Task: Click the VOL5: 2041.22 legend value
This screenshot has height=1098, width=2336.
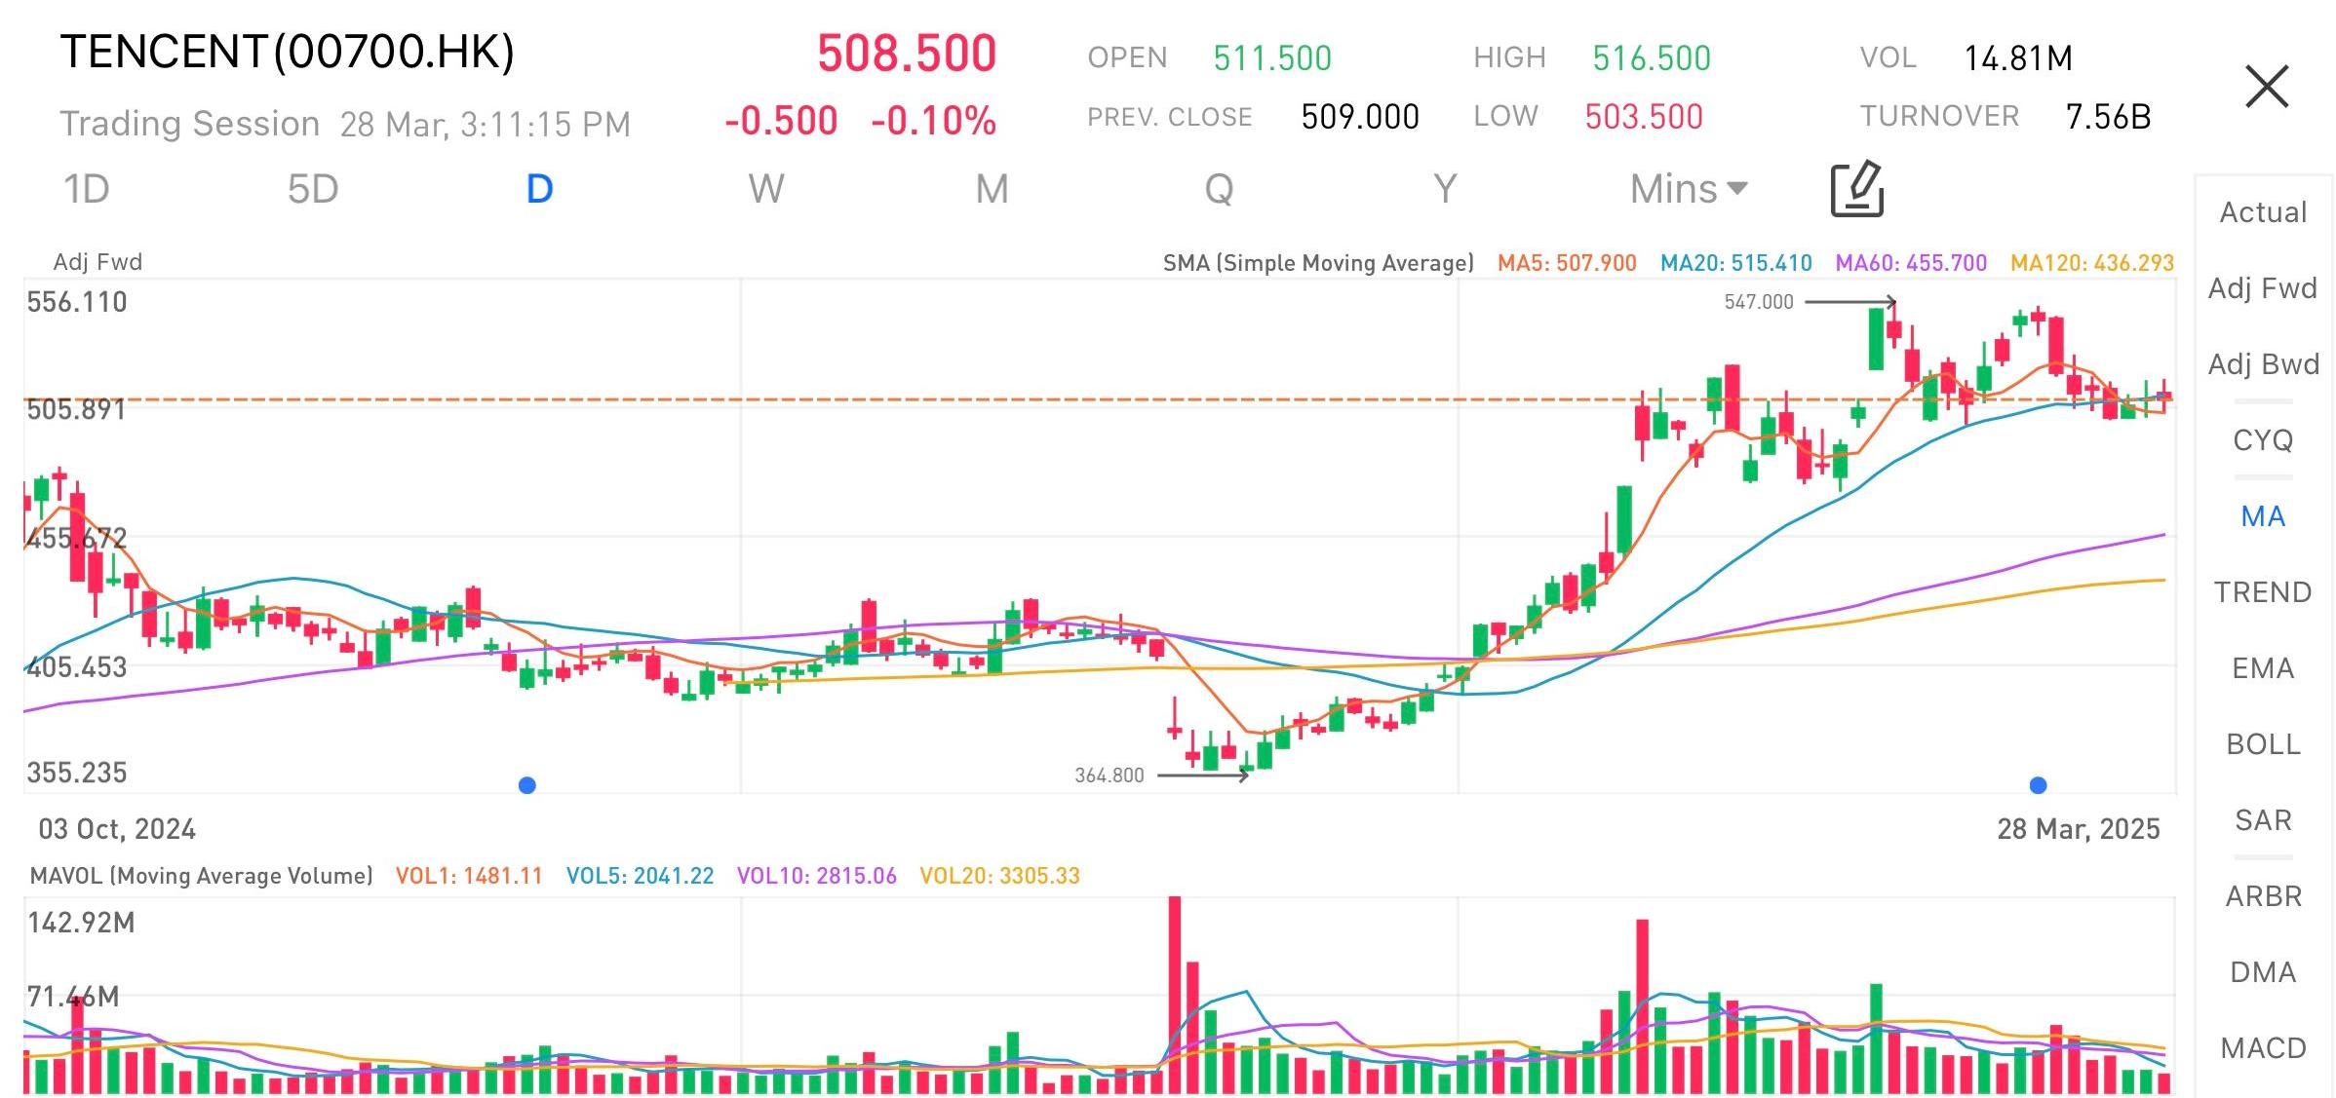Action: click(640, 876)
